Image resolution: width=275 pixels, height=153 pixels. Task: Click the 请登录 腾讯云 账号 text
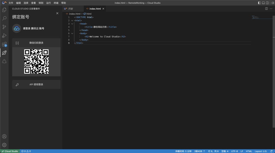(x=34, y=28)
